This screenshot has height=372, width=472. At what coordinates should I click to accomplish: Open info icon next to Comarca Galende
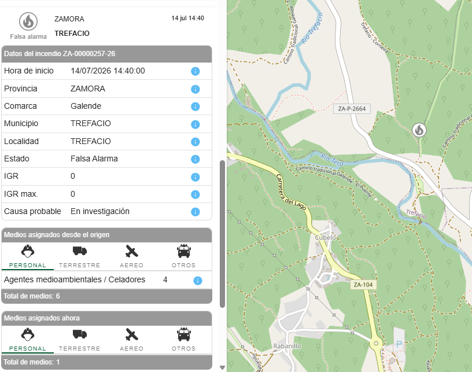pyautogui.click(x=196, y=106)
